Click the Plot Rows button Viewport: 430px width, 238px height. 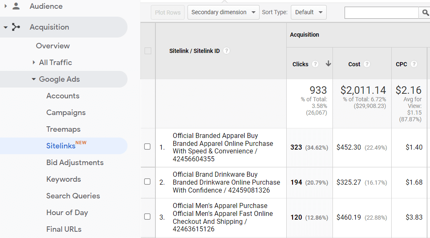click(167, 13)
